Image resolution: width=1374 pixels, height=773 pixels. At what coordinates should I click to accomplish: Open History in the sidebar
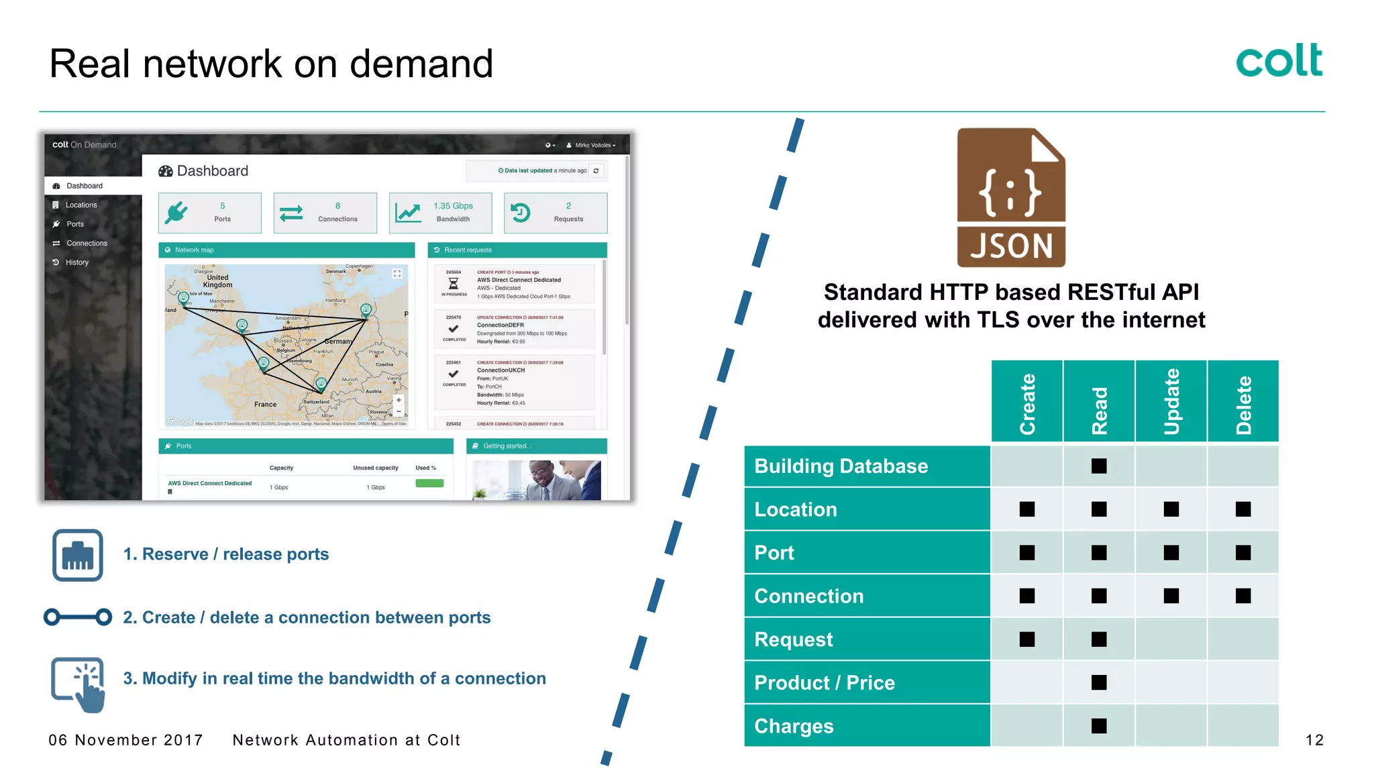77,262
